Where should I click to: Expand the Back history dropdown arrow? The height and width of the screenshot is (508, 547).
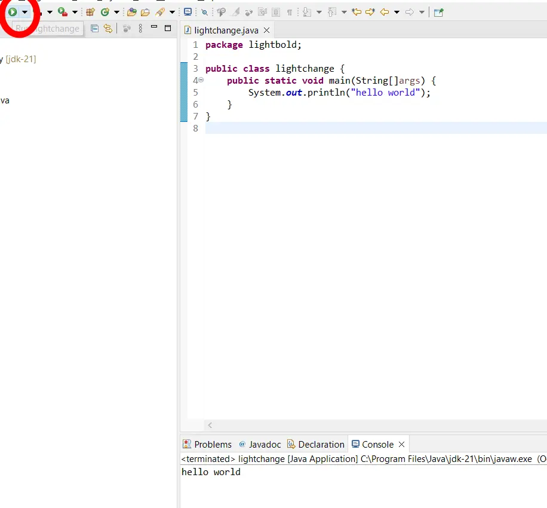click(397, 12)
